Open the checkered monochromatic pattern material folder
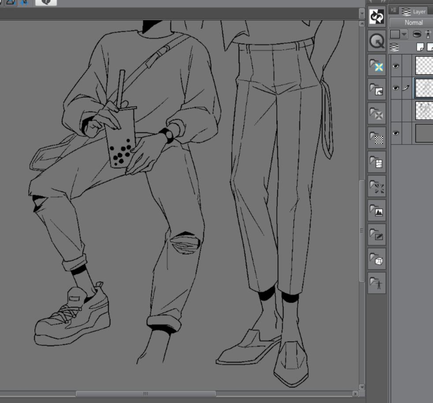Image resolution: width=433 pixels, height=403 pixels. click(377, 138)
